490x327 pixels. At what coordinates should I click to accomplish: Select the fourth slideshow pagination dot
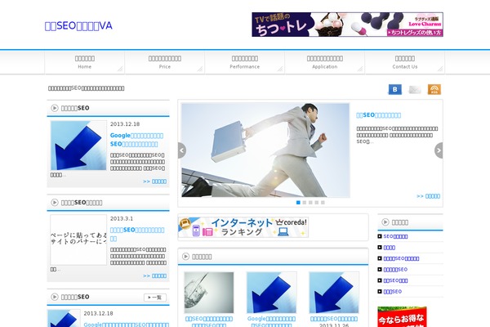(317, 203)
